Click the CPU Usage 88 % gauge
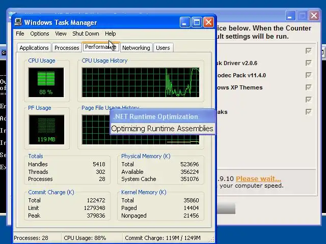Viewport: 326px width, 244px height. pos(46,82)
